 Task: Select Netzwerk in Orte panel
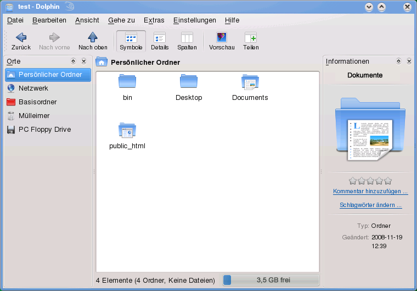[48, 88]
